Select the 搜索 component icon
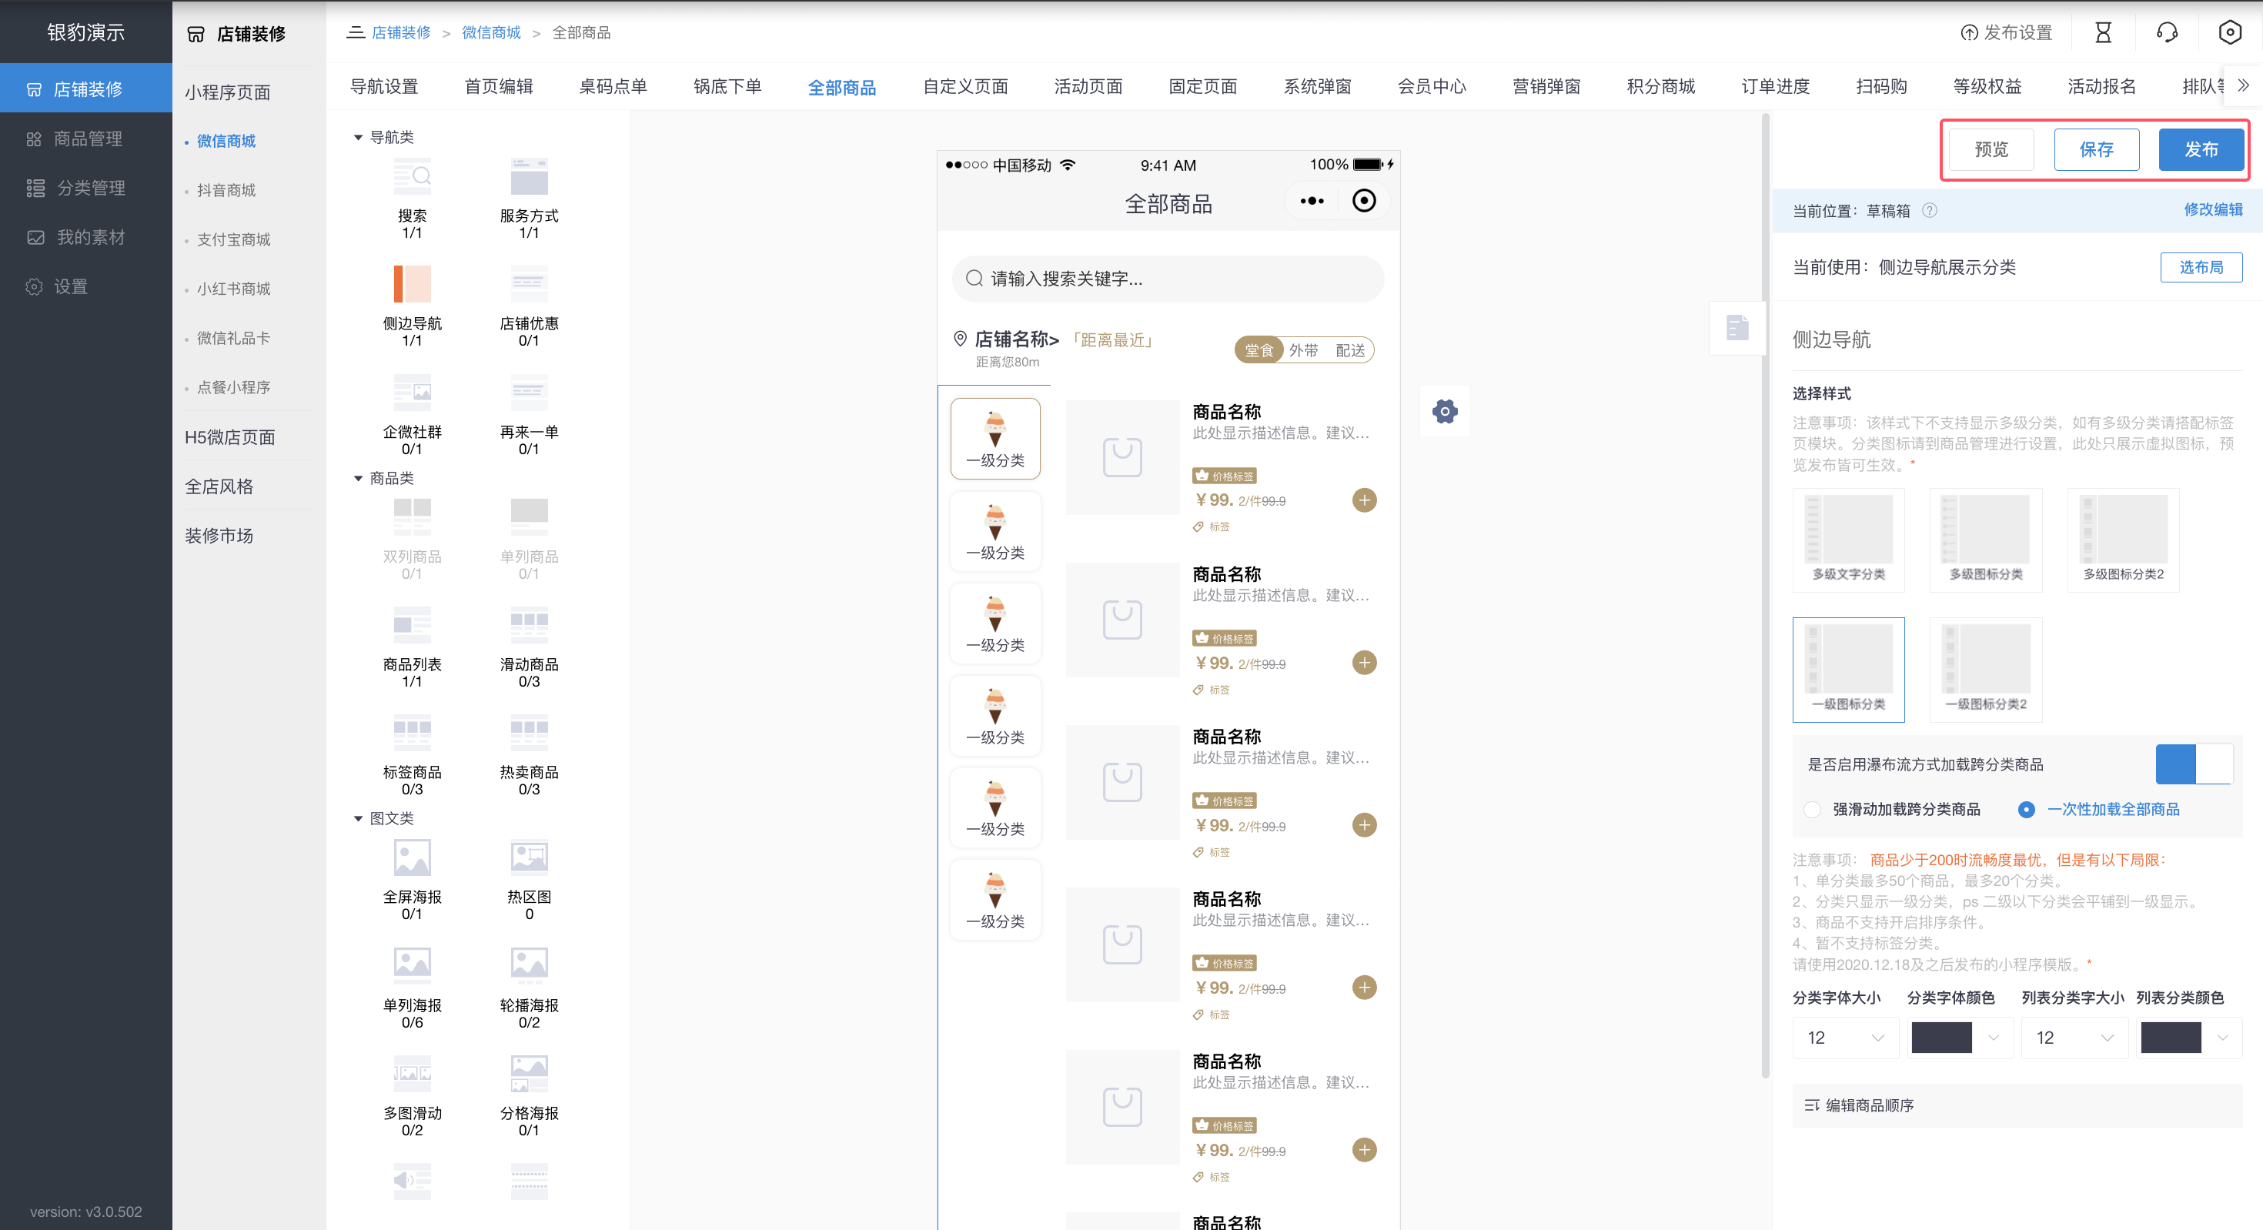 point(412,176)
